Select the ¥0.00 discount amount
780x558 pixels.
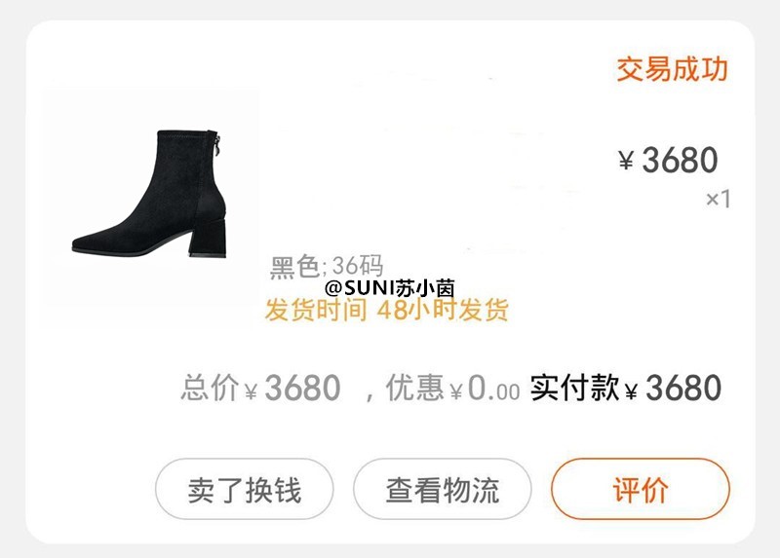click(x=485, y=389)
